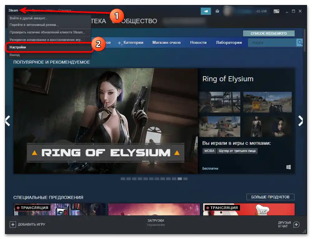
Task: Open ДРУЗЬЯ И ЧАТ label
Action: click(x=284, y=224)
